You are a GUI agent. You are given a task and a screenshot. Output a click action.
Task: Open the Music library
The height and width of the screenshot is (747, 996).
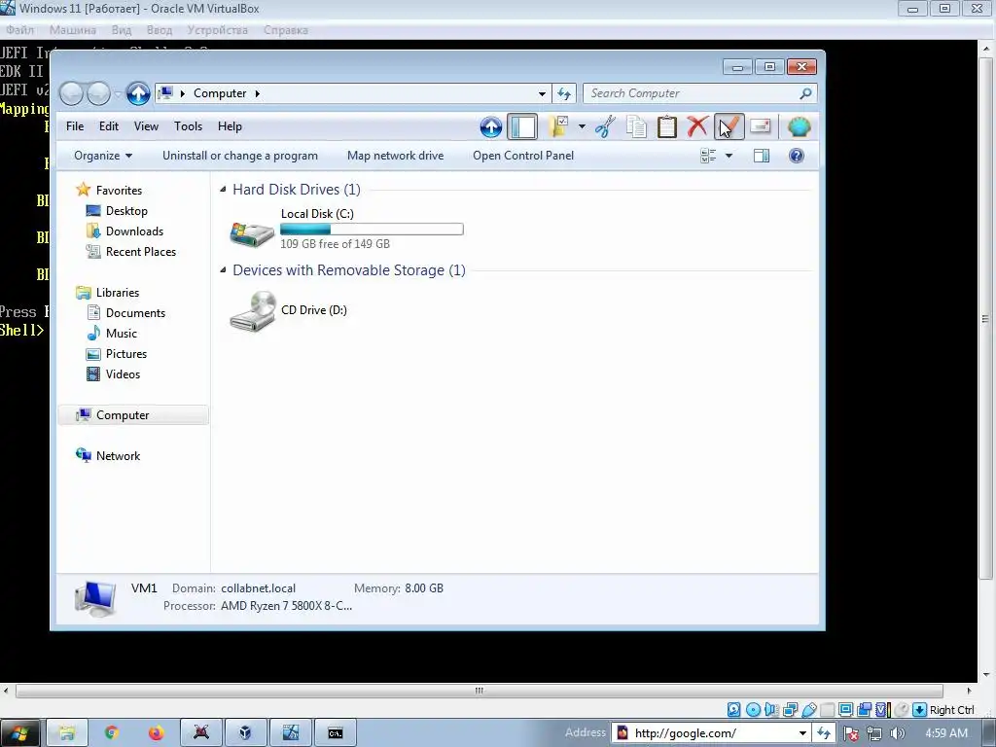(x=122, y=334)
